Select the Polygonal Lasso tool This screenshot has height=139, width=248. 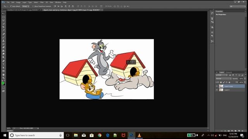coord(3,20)
